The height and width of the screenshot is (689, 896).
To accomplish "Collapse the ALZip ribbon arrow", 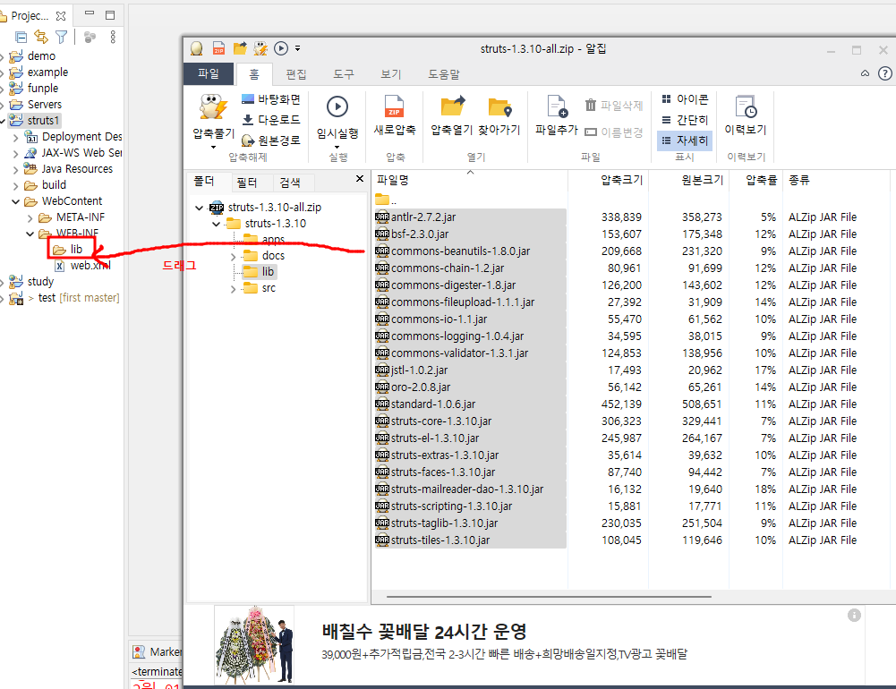I will (866, 73).
